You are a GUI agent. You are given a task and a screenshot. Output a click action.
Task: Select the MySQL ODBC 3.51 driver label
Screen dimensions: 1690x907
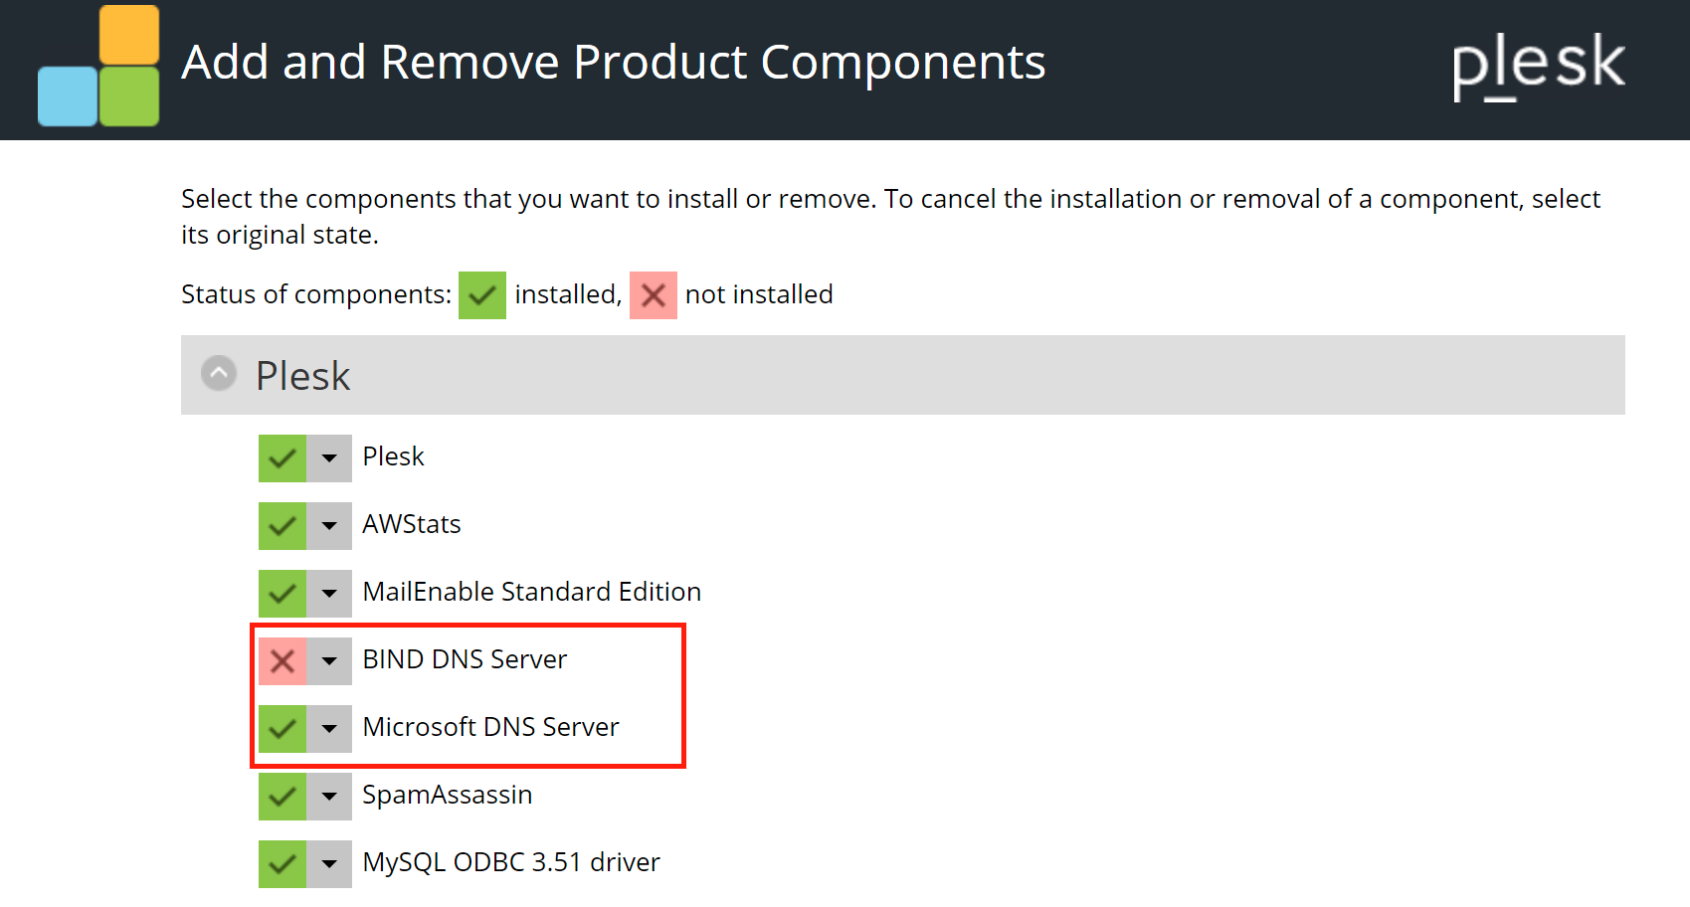pos(511,862)
